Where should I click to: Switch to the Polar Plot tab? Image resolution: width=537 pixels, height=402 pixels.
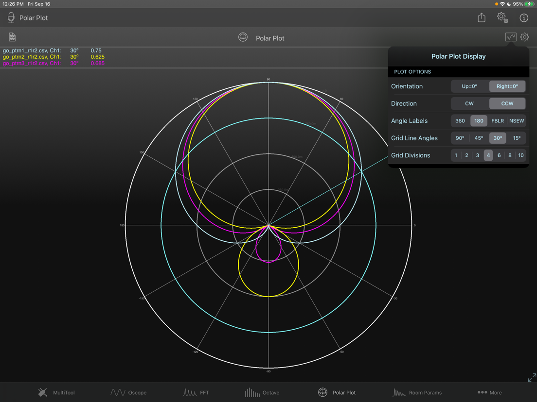tap(337, 392)
